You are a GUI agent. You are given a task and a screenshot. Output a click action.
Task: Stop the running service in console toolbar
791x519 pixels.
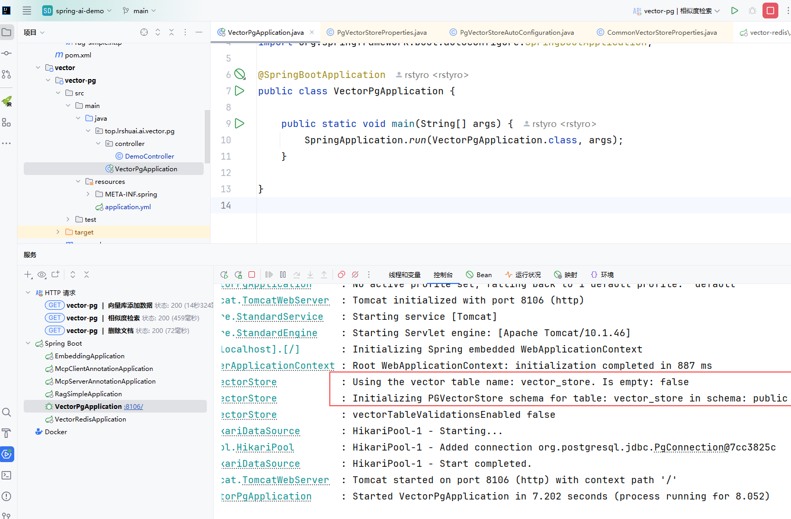[x=252, y=275]
